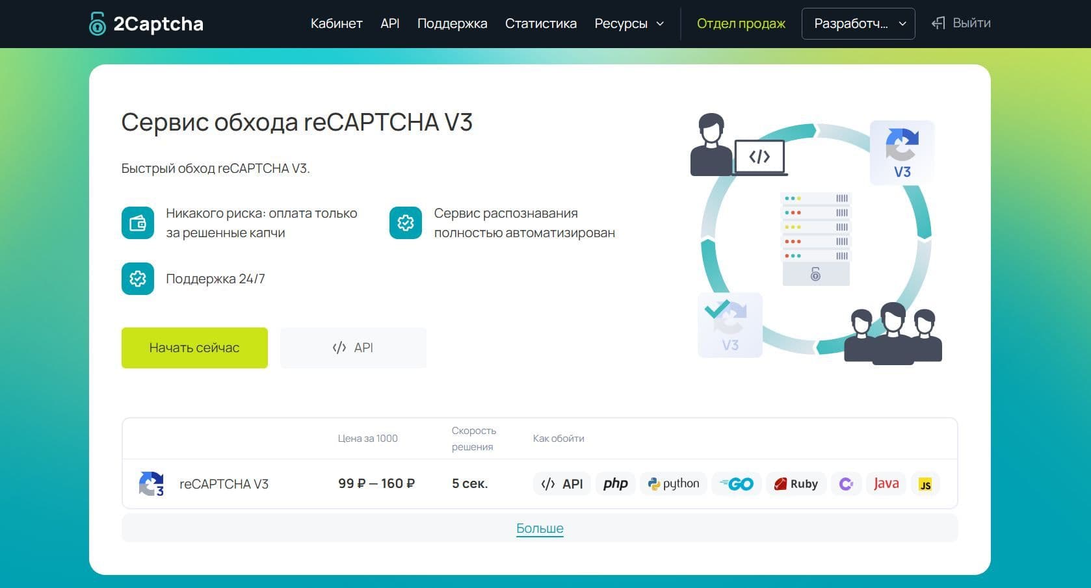Select the Java language icon
1091x588 pixels.
coord(886,484)
